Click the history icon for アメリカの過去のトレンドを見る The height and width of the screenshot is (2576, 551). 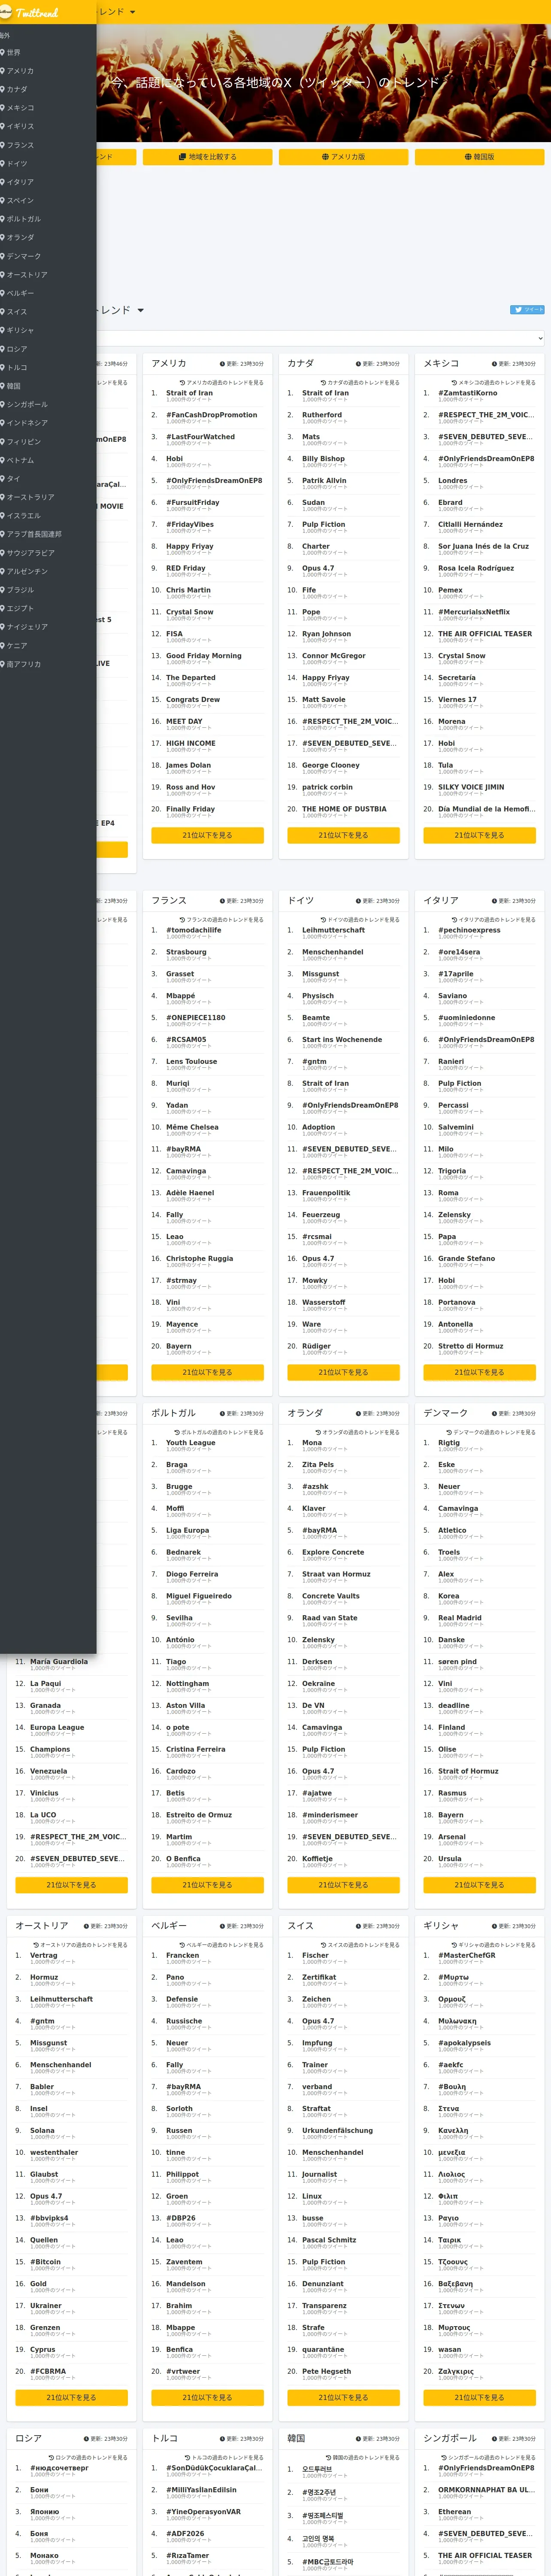coord(182,382)
